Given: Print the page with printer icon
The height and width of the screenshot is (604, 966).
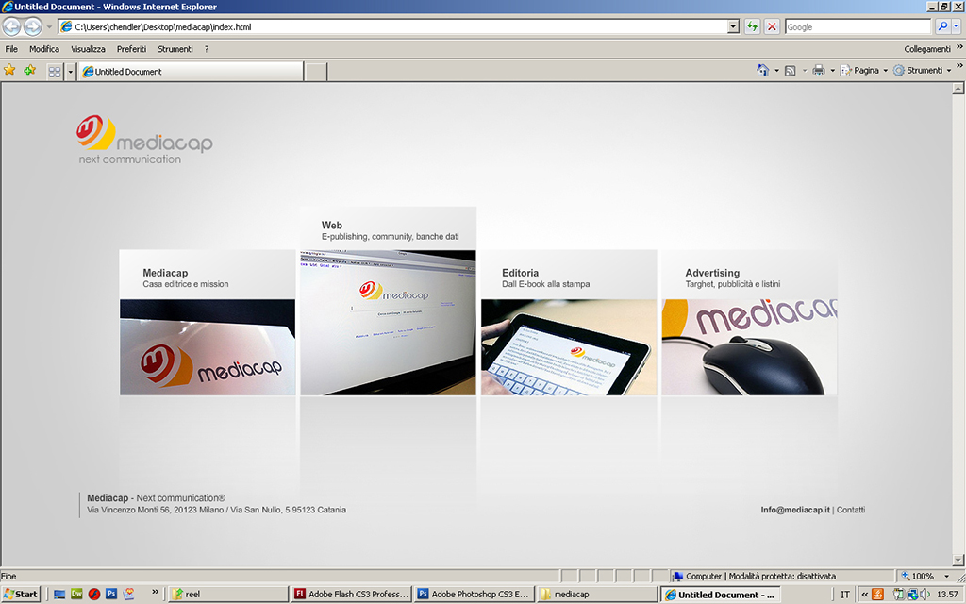Looking at the screenshot, I should click(818, 70).
